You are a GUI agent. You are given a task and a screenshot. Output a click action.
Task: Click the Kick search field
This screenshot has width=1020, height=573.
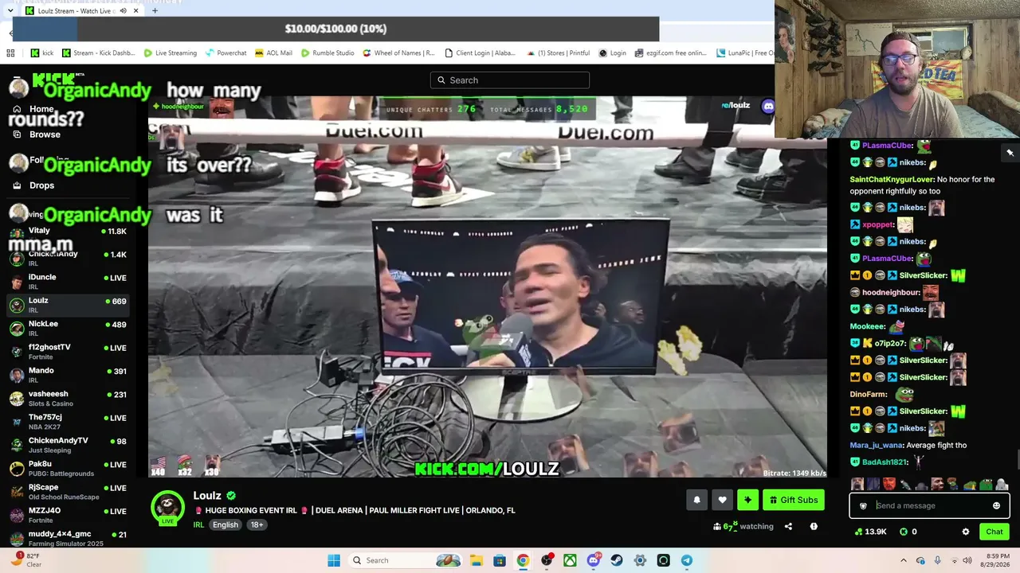510,80
